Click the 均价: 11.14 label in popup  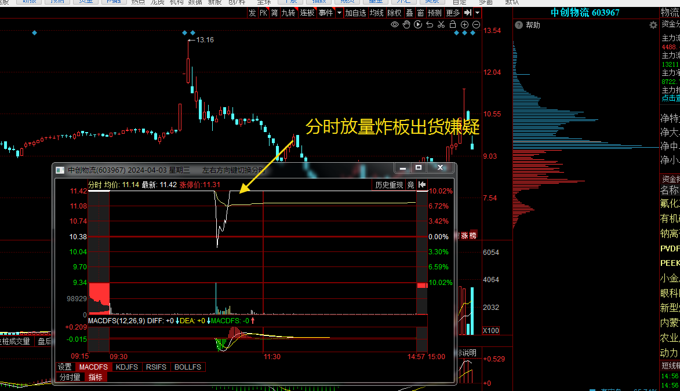tap(121, 185)
